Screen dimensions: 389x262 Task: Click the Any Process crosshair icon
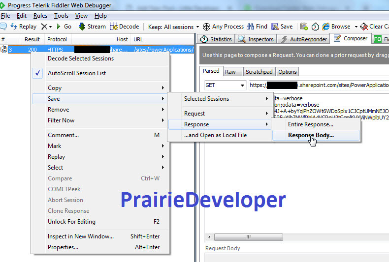click(x=206, y=27)
